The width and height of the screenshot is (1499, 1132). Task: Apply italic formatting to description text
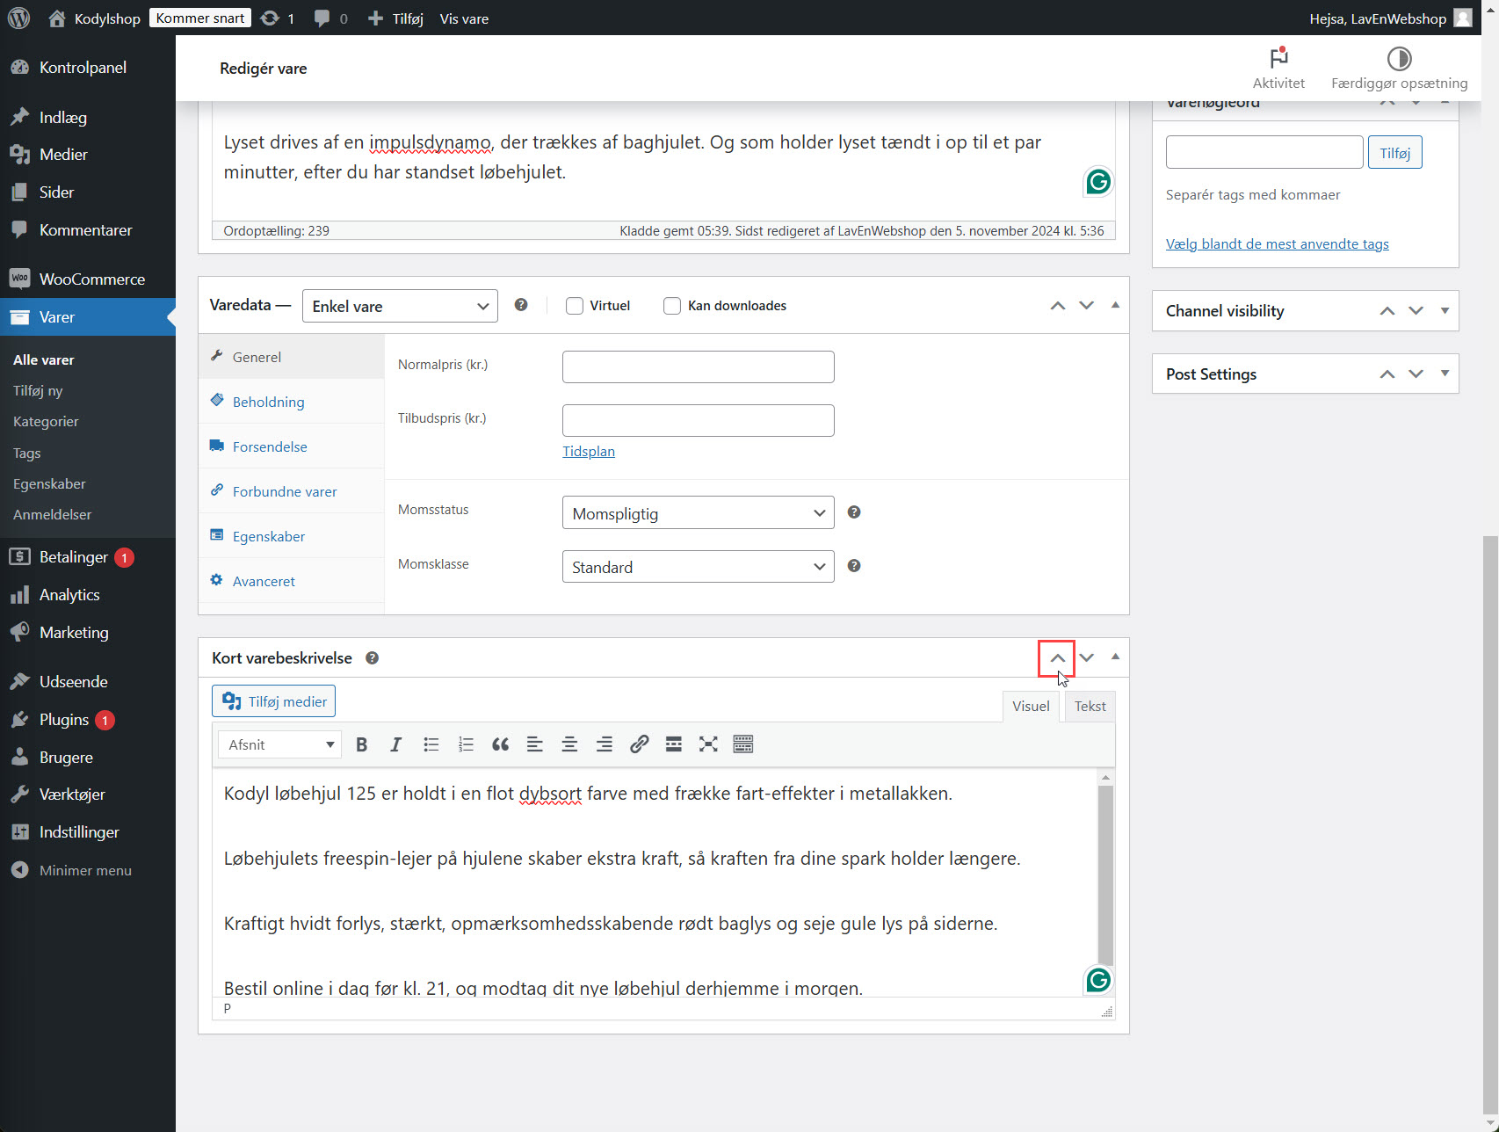(x=395, y=744)
